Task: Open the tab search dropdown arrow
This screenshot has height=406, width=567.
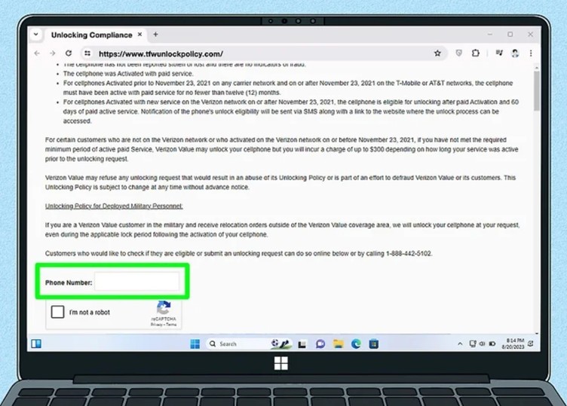Action: (35, 35)
